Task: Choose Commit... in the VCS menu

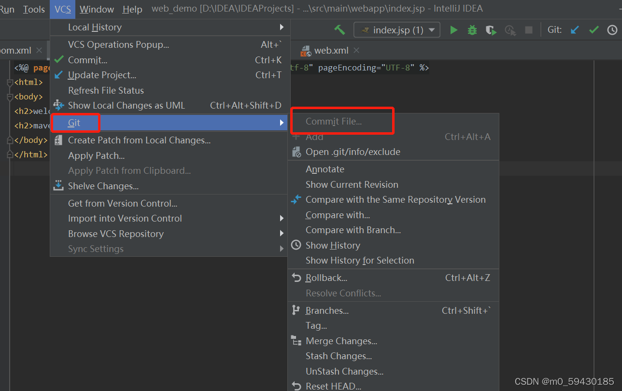Action: (x=170, y=60)
